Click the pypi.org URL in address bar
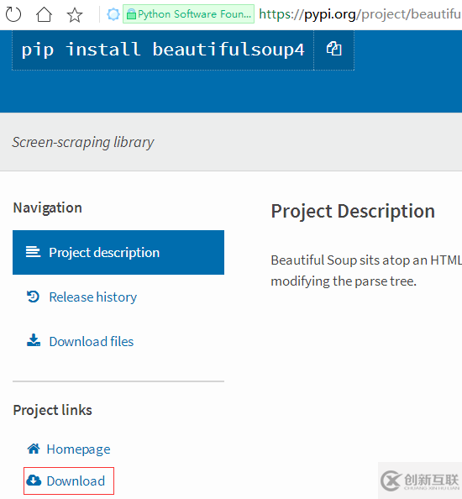 [x=360, y=14]
